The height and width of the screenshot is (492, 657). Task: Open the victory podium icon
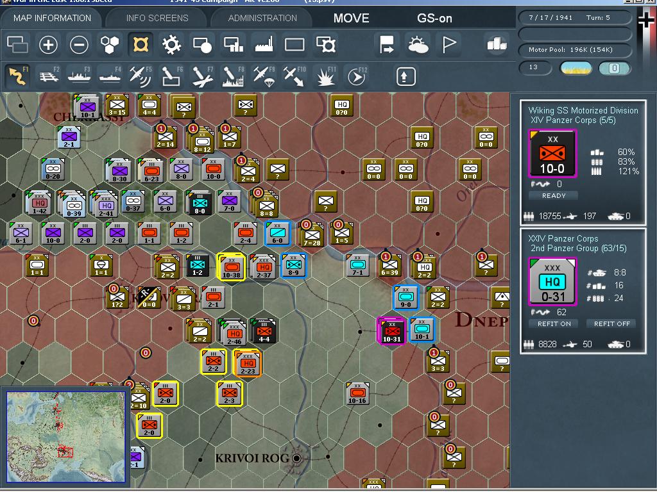[x=497, y=44]
